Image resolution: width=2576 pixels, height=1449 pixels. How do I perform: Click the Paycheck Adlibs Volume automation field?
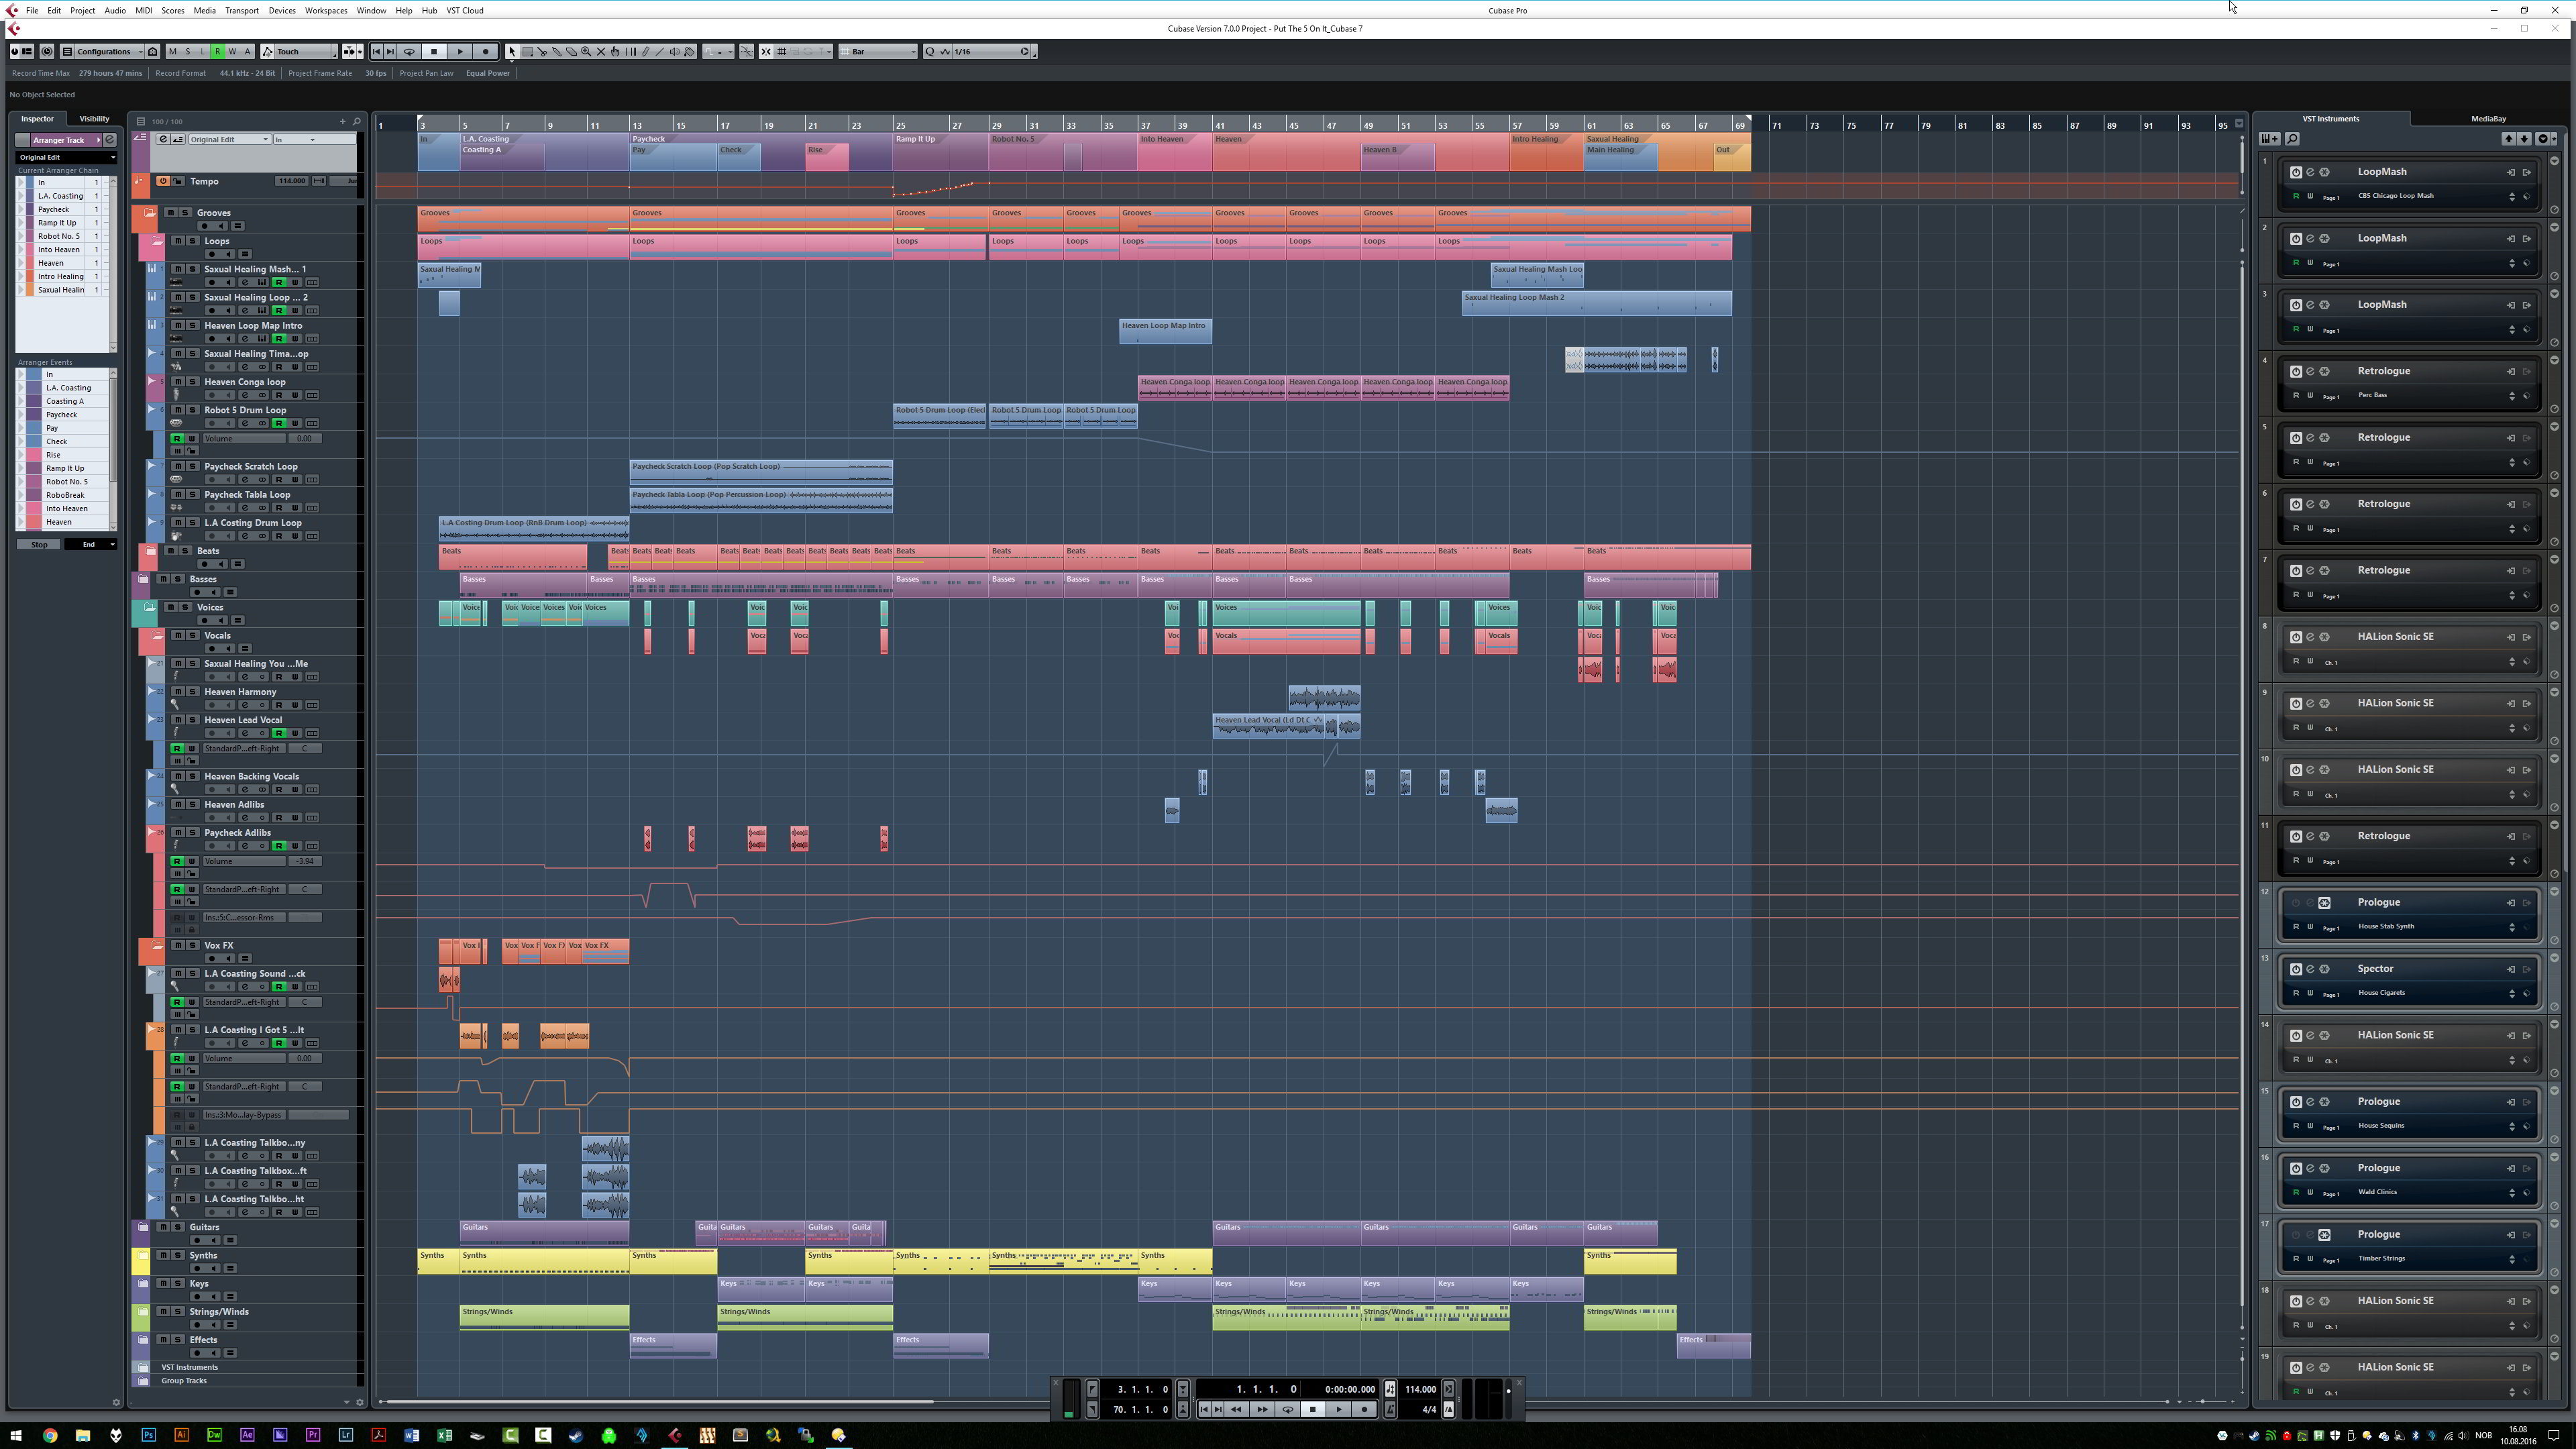[245, 862]
